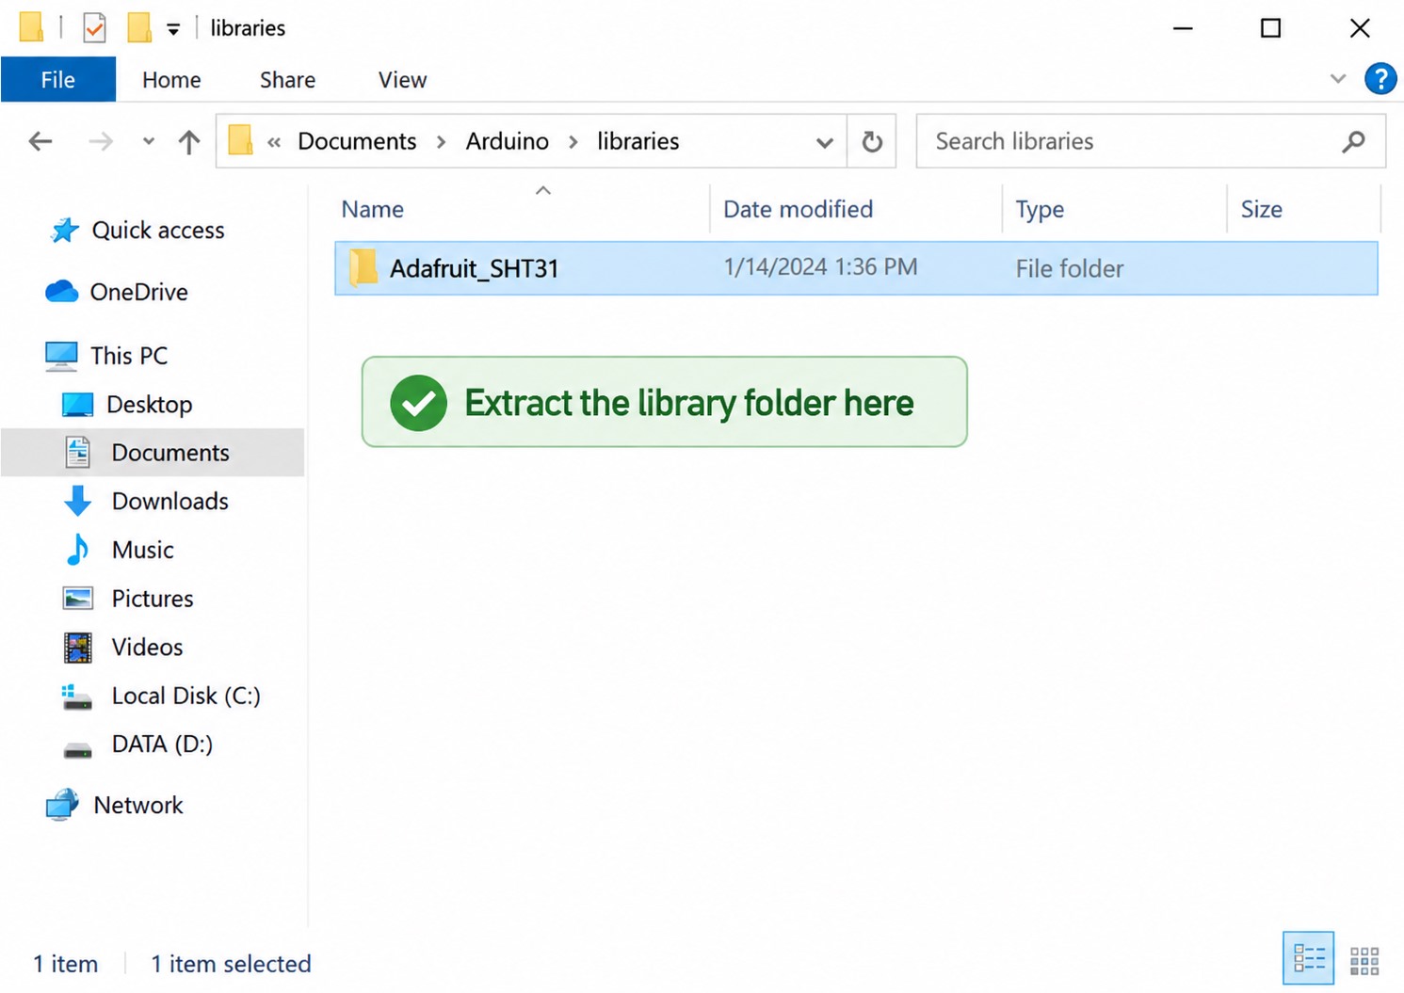This screenshot has height=993, width=1404.
Task: Click the Music note icon
Action: (78, 550)
